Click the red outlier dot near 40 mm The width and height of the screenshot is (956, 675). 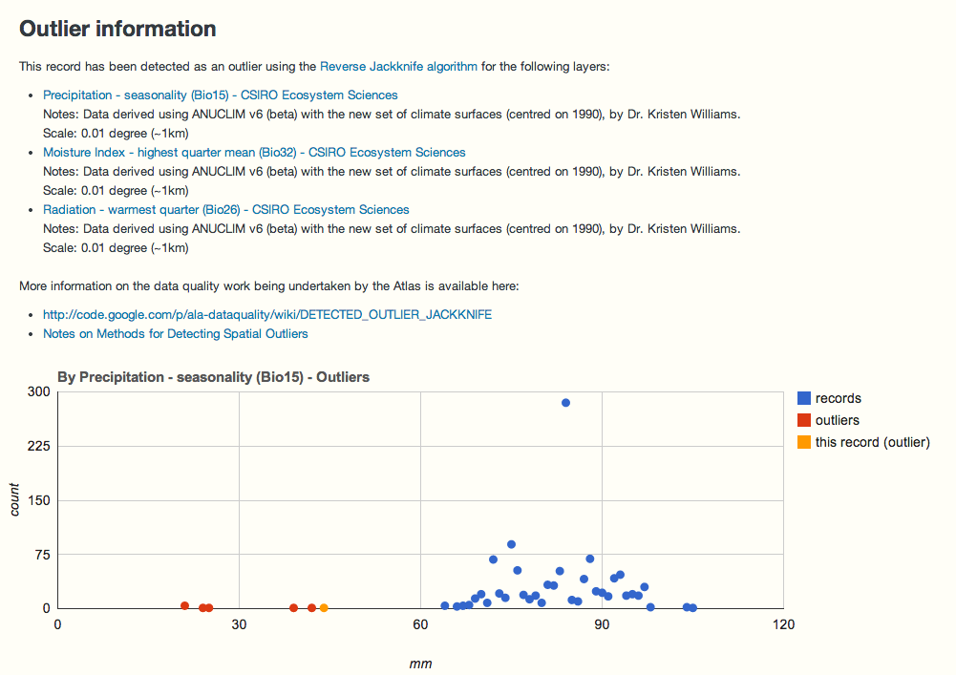[293, 606]
